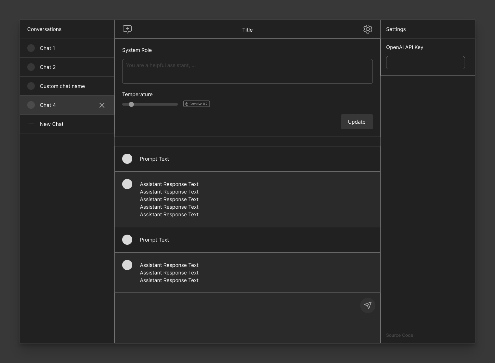This screenshot has height=363, width=495.
Task: Click the Source Code link
Action: [x=399, y=335]
